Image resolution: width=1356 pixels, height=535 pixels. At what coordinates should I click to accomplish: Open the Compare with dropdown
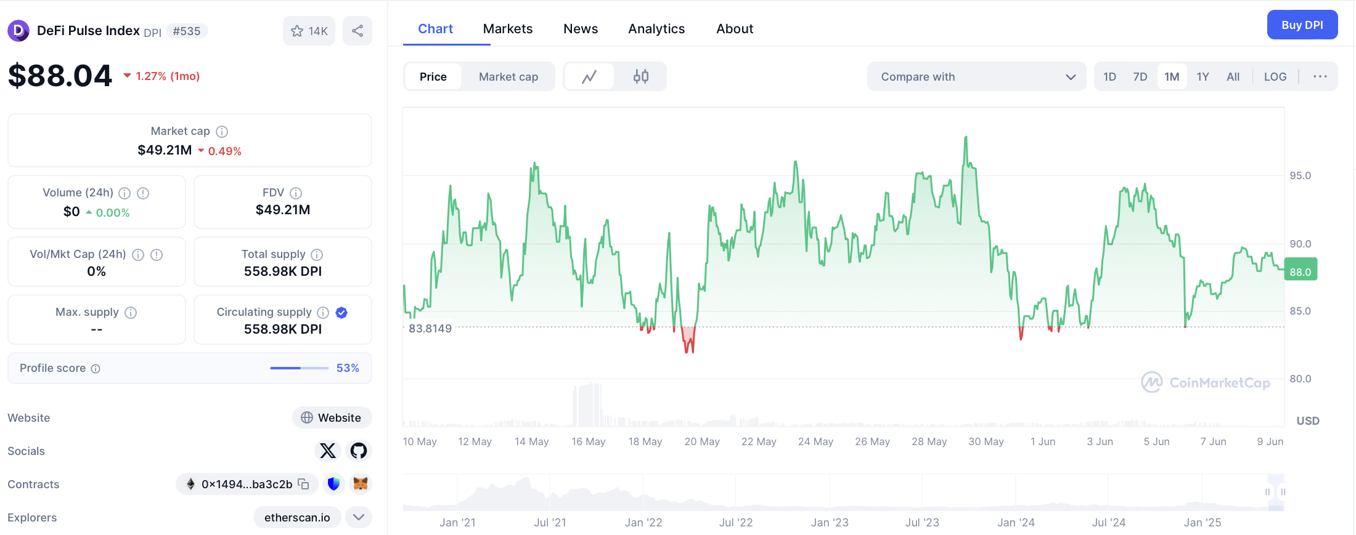point(976,76)
